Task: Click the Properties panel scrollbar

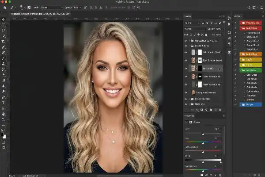Action: point(224,140)
